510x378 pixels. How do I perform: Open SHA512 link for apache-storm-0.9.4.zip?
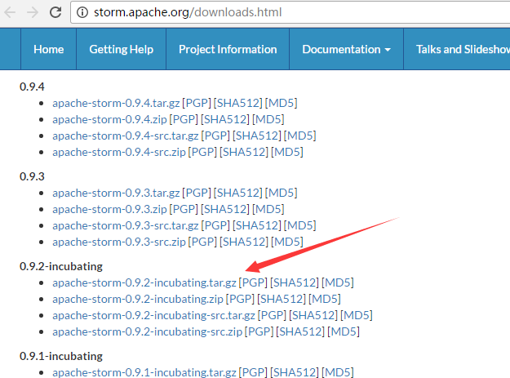click(225, 119)
